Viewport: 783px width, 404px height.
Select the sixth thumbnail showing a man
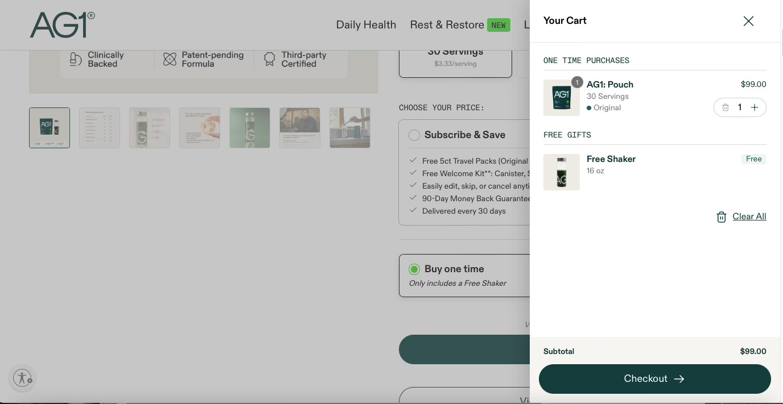300,128
